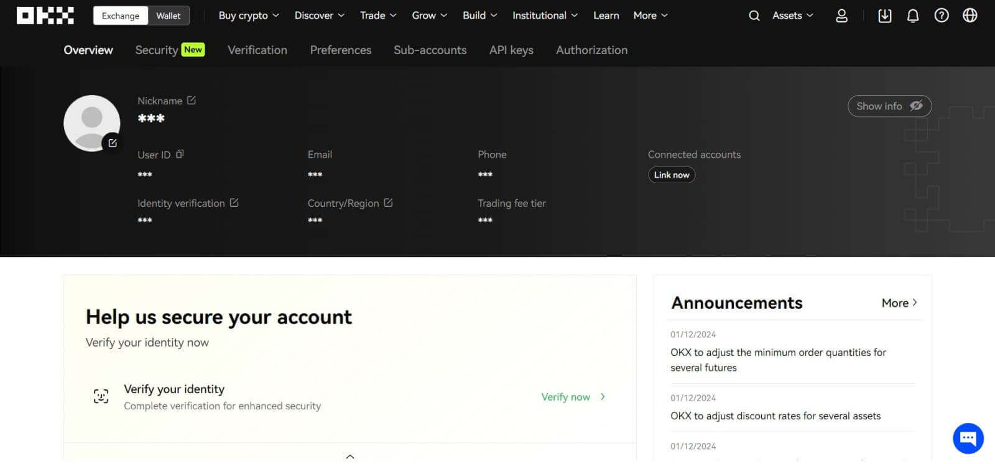Open the user profile icon

[x=841, y=16]
